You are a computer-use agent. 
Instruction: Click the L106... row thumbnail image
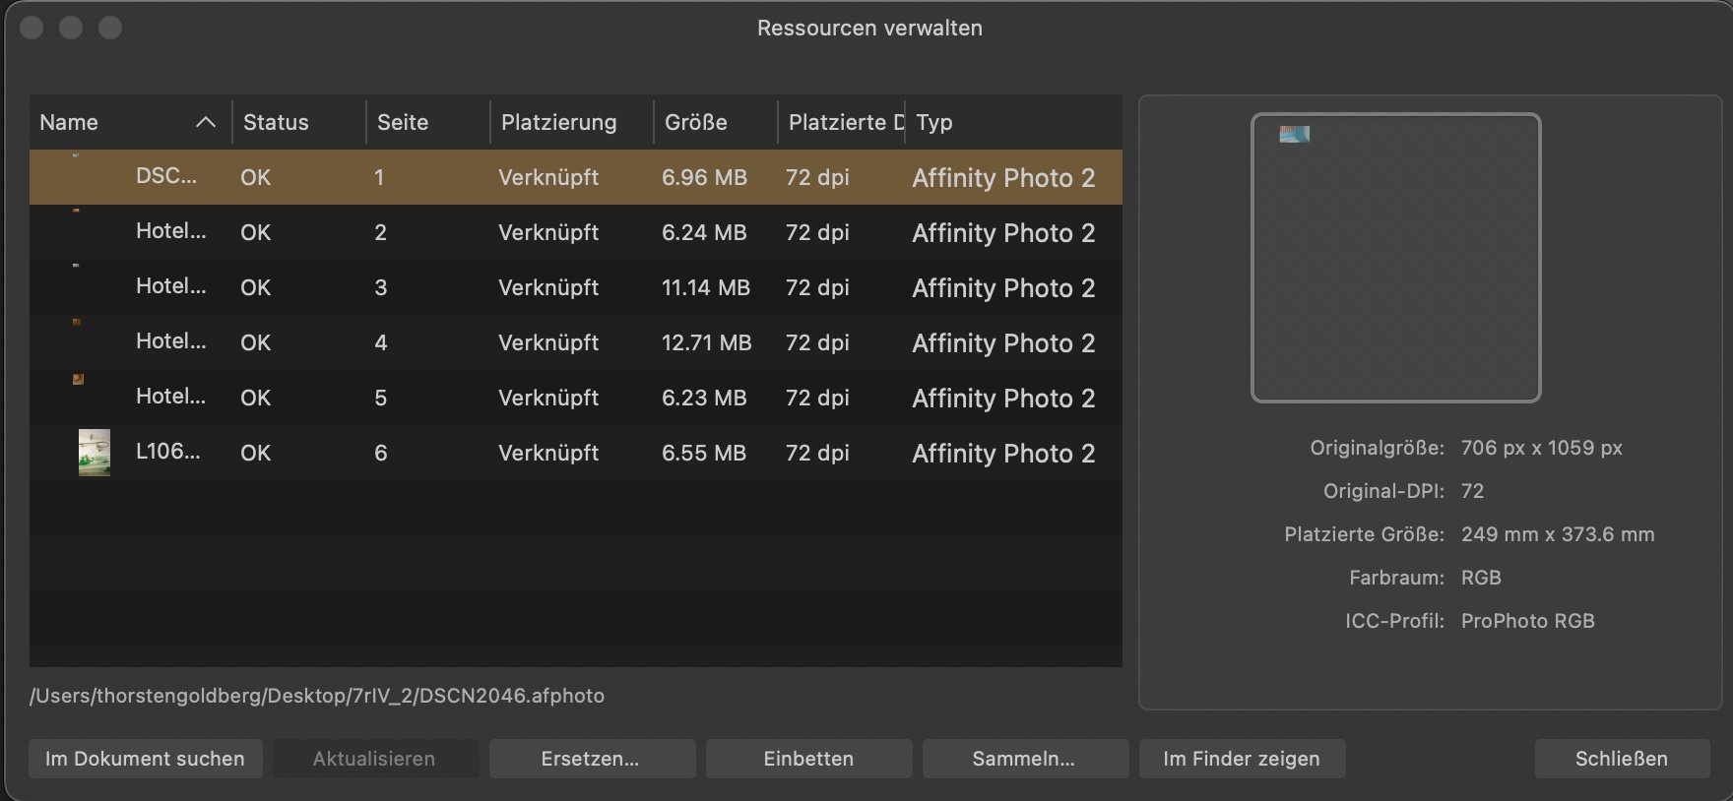pyautogui.click(x=95, y=453)
